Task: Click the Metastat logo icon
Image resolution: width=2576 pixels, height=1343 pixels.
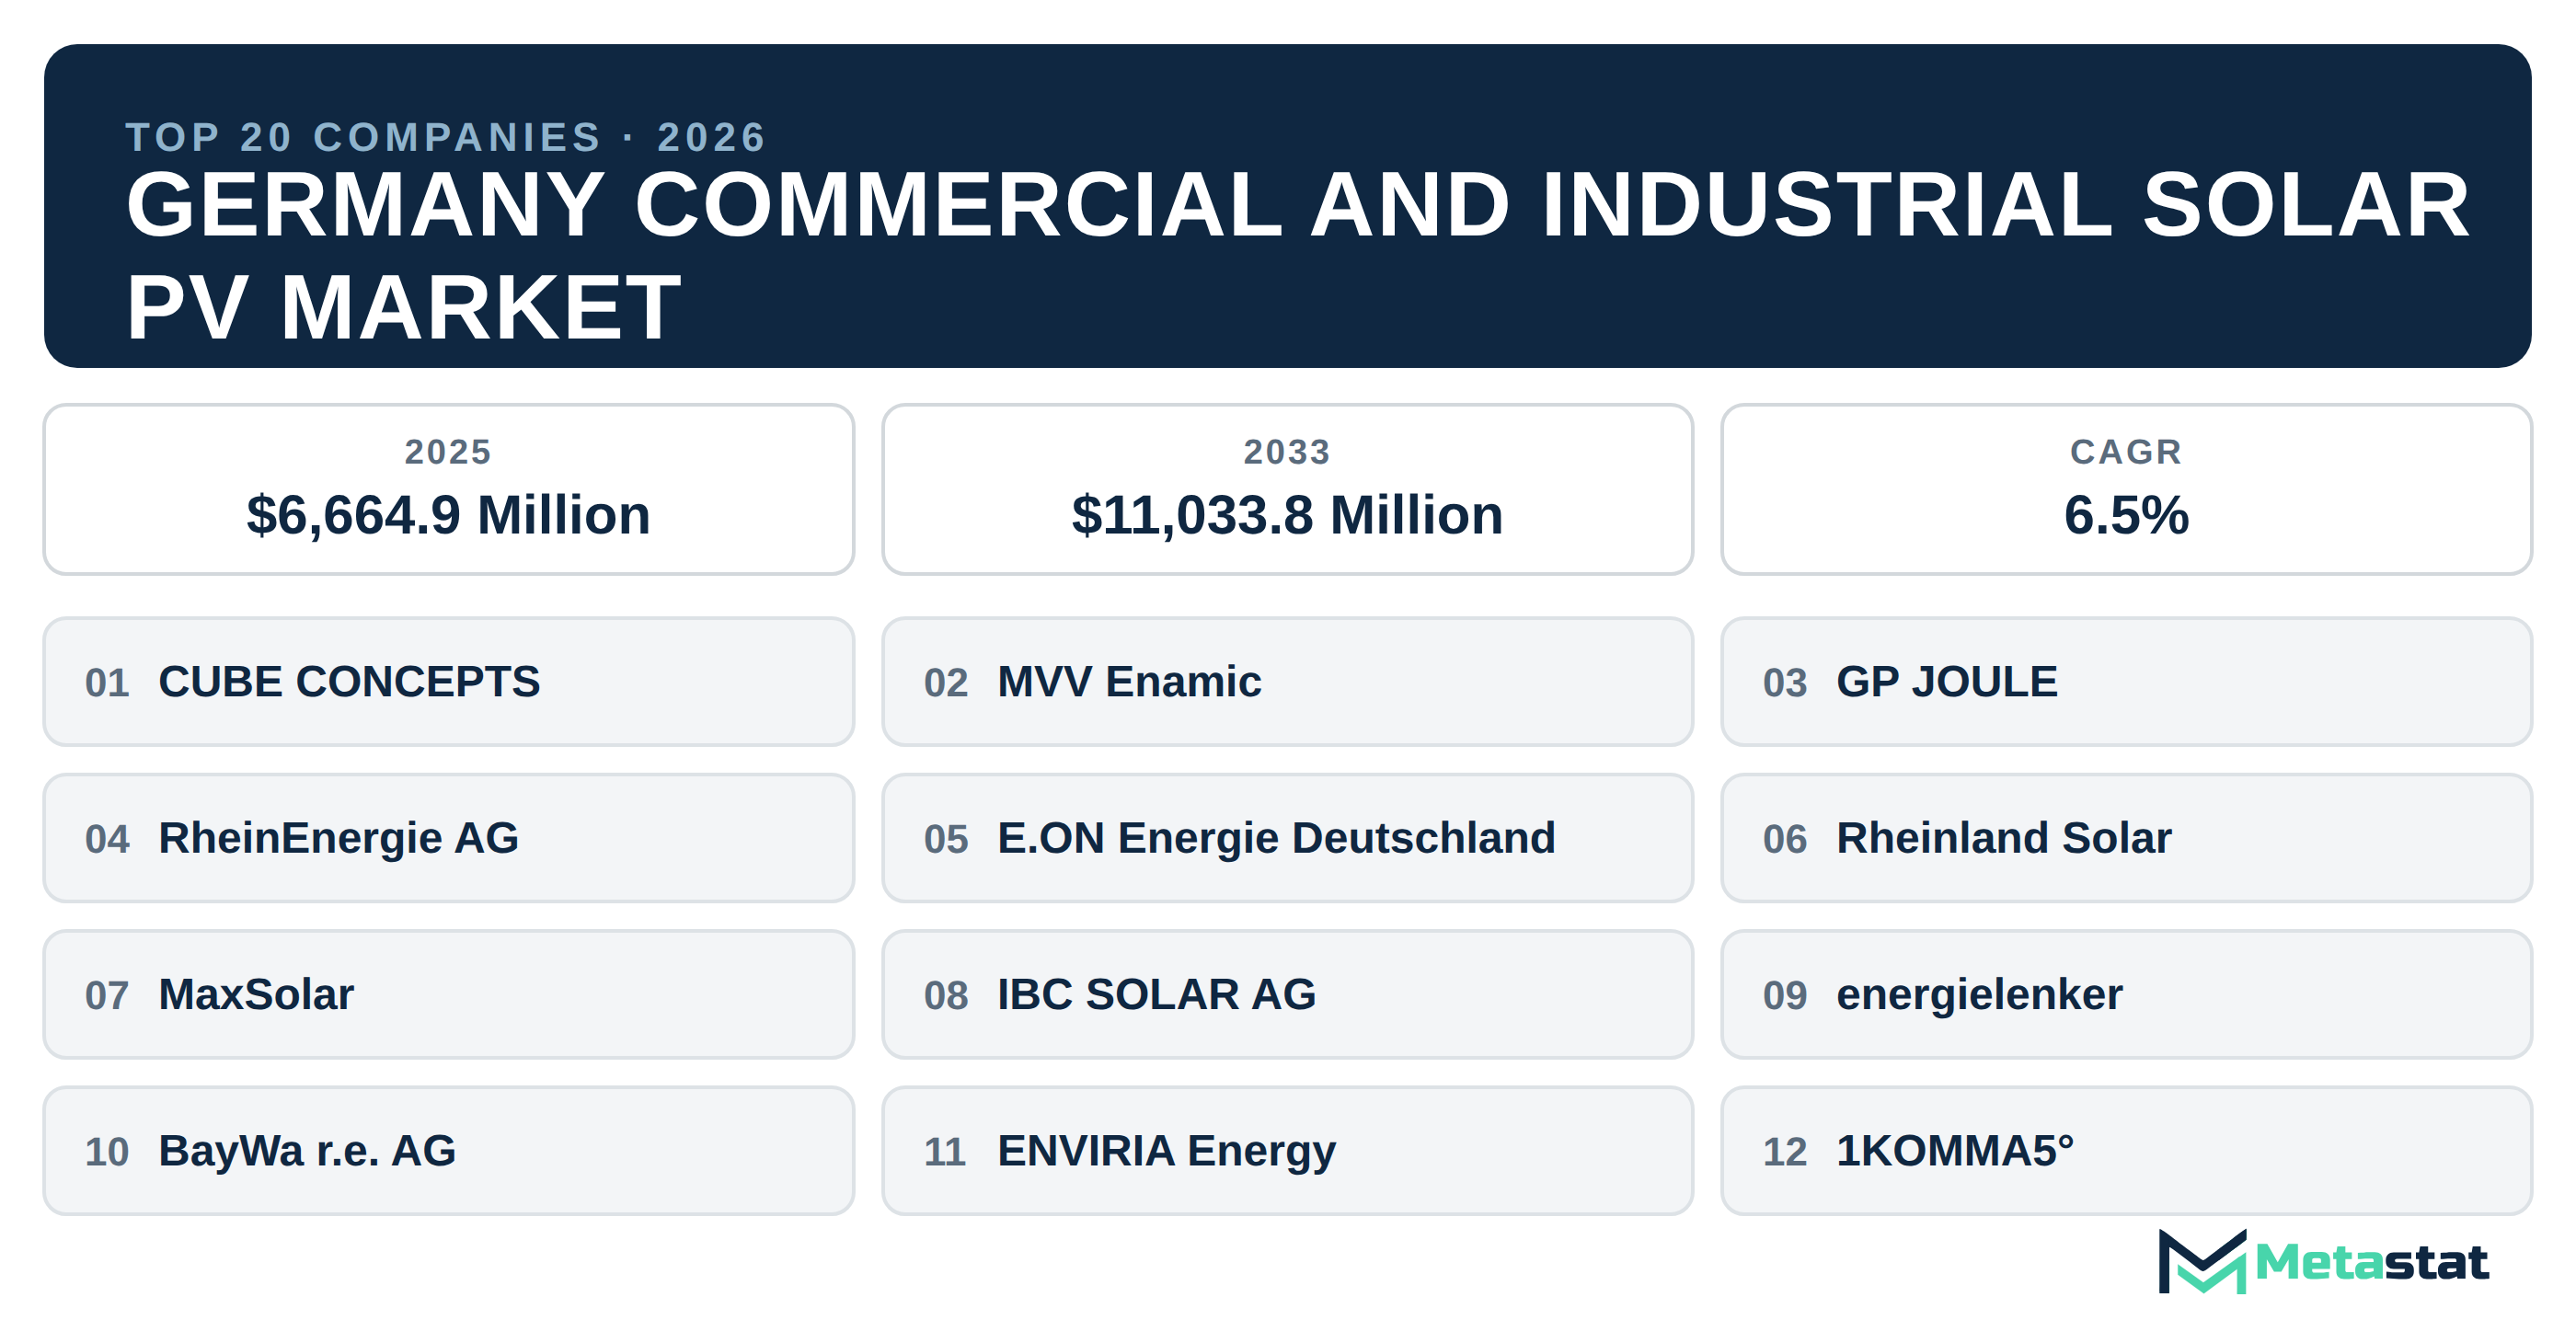Action: pos(2202,1261)
